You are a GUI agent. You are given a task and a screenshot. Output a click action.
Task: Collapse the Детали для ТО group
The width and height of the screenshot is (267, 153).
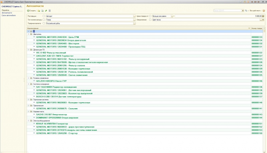[28, 50]
